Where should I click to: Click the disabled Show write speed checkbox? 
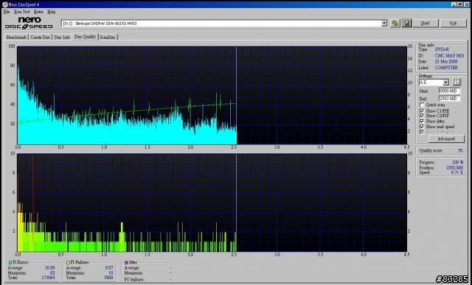422,132
